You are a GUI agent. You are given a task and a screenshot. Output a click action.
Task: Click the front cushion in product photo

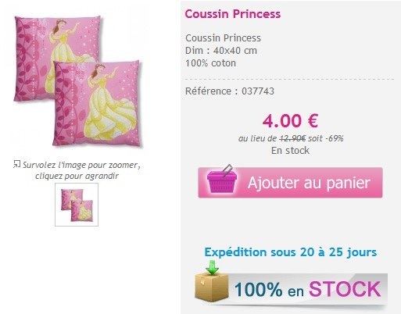(x=97, y=104)
